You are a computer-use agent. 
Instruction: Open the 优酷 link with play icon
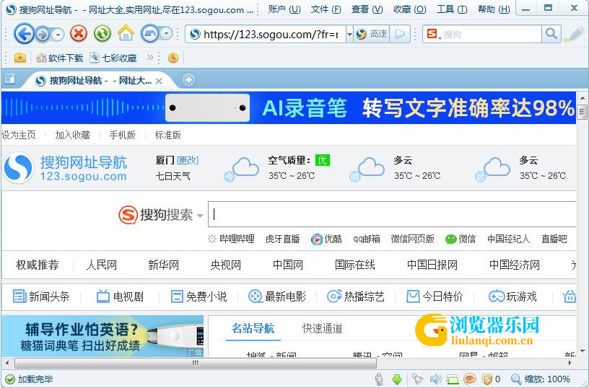326,239
